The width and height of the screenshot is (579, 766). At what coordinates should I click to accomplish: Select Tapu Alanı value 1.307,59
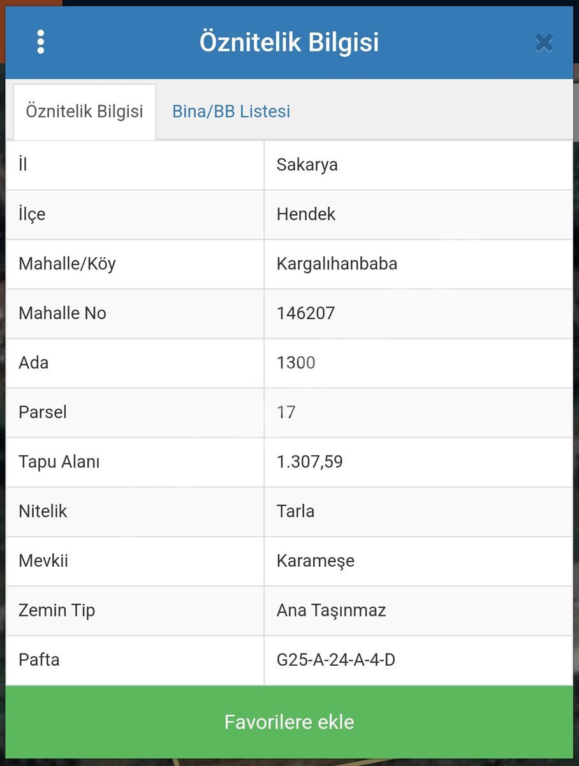click(x=310, y=462)
